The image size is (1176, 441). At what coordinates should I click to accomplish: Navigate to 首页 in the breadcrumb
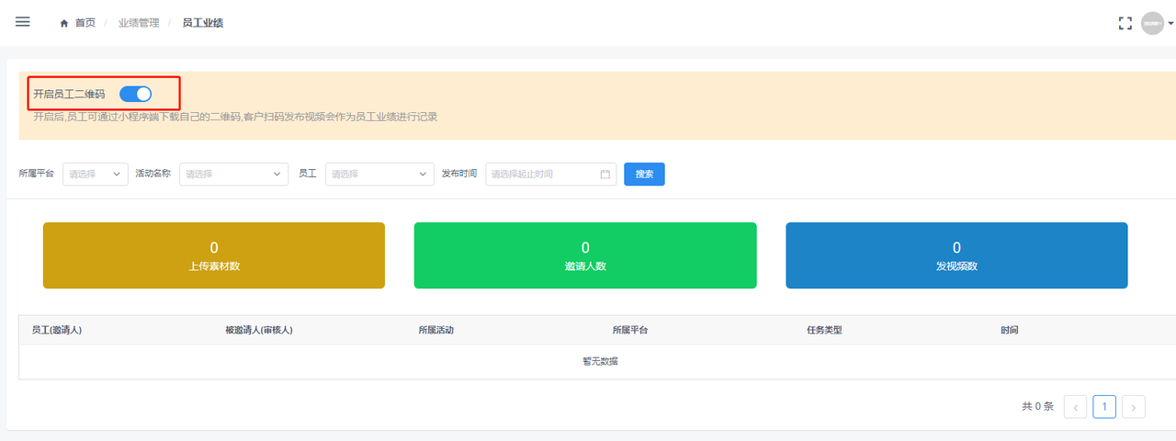84,23
